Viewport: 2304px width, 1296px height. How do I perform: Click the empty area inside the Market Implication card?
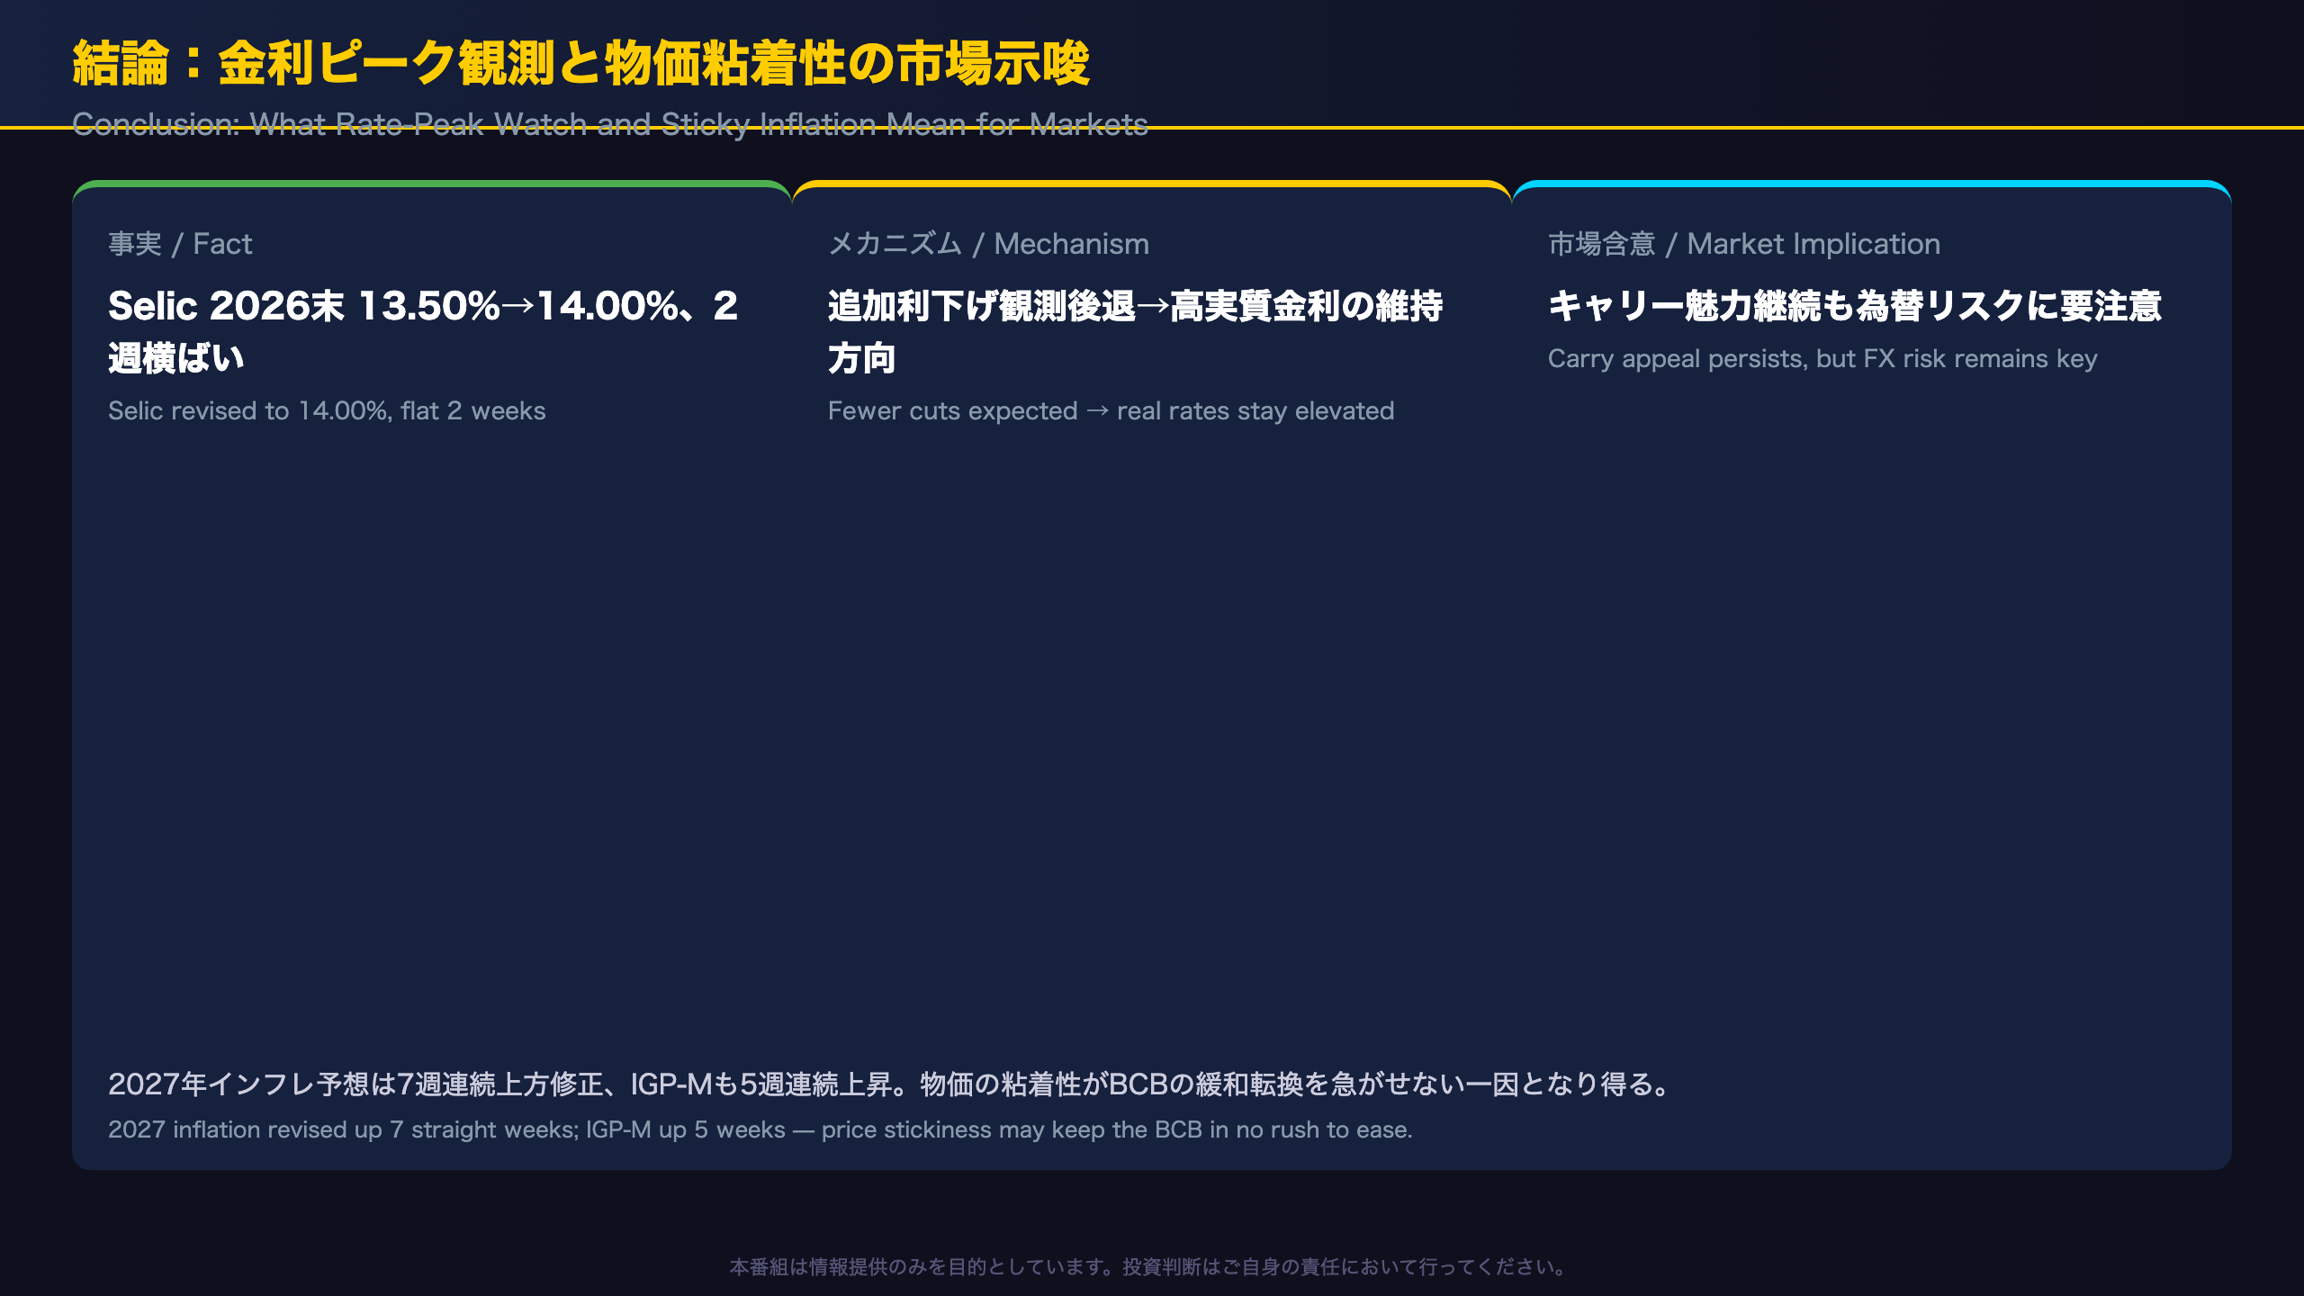tap(1872, 702)
